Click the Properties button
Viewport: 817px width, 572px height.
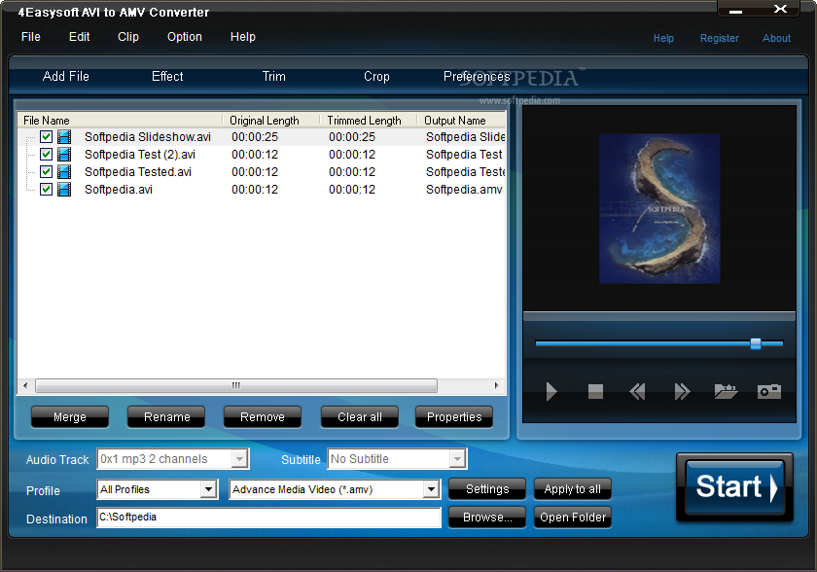(x=454, y=417)
